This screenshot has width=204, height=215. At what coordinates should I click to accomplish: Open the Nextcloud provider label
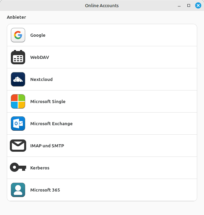pos(41,79)
